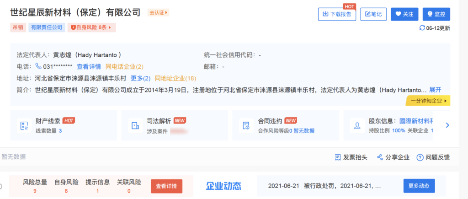Click the 下载报告 download button

click(x=337, y=14)
